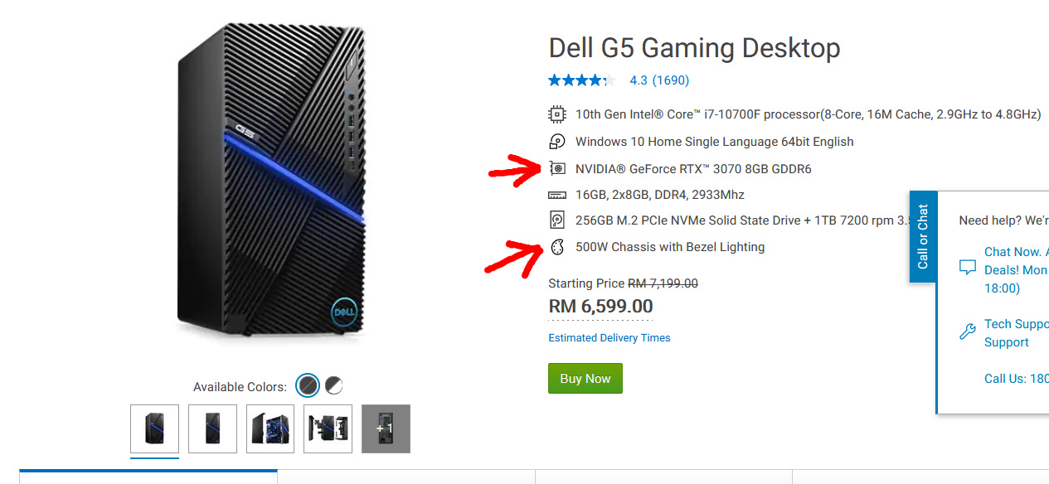The image size is (1049, 484).
Task: View the open side panel thumbnail
Action: 270,428
